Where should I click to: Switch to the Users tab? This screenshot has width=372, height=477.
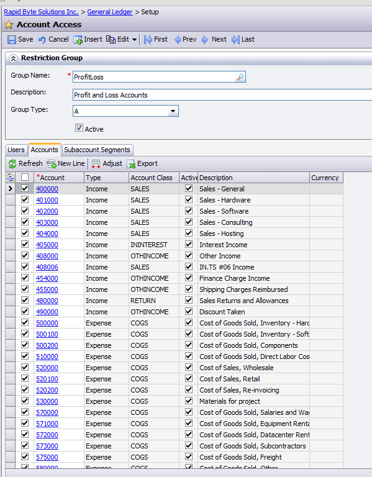pos(16,150)
